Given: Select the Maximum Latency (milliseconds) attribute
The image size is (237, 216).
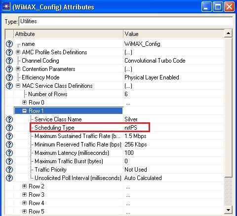Looking at the screenshot, I should pos(72,153).
